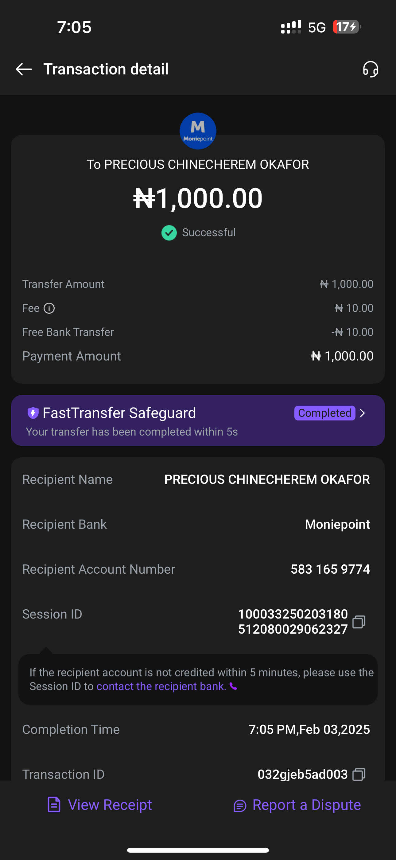Open View Receipt
The height and width of the screenshot is (860, 396).
(110, 805)
